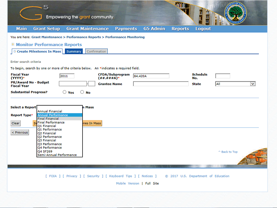Select Yes for Substantial Progress
Screen dimensions: 277x208
[65, 92]
